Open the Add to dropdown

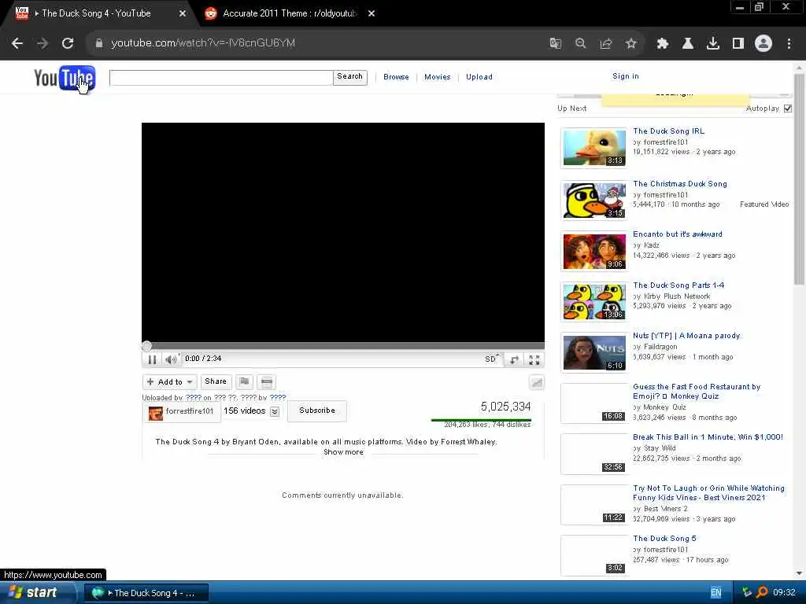point(170,381)
